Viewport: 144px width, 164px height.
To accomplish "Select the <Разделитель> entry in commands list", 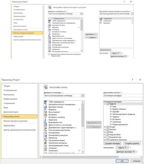I will (64, 19).
